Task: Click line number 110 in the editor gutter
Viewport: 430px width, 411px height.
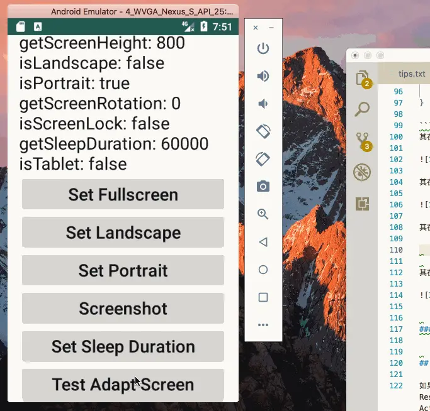Action: pyautogui.click(x=396, y=249)
